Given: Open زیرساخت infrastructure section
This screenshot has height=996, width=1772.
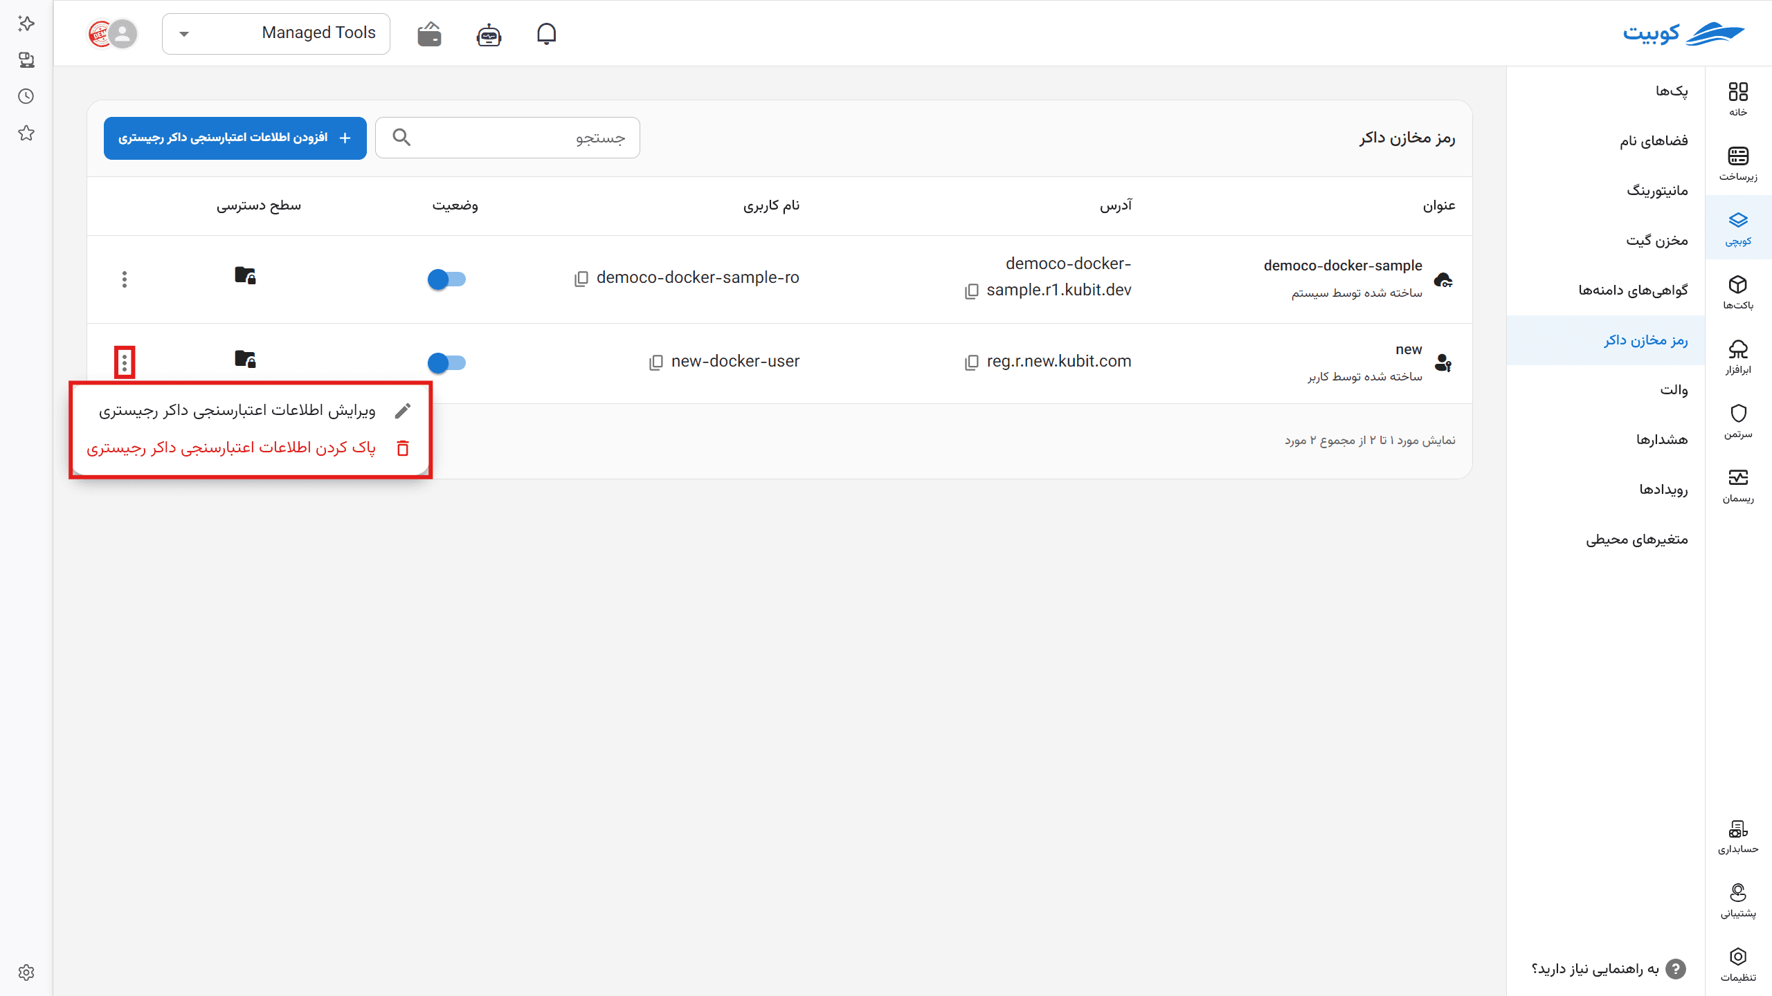Looking at the screenshot, I should pos(1738,163).
